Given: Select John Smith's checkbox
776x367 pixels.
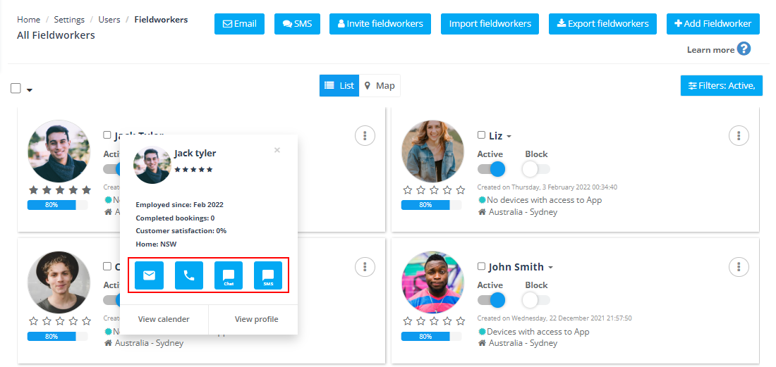Looking at the screenshot, I should point(482,266).
